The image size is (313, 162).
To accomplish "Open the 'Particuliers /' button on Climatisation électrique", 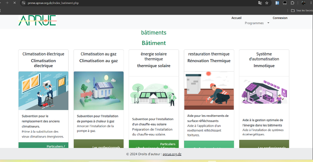I will (43, 145).
